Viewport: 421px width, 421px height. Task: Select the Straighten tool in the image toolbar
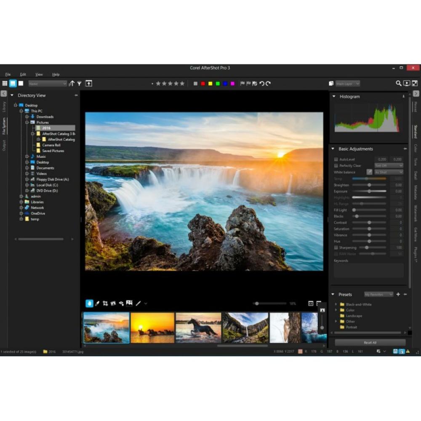[138, 303]
